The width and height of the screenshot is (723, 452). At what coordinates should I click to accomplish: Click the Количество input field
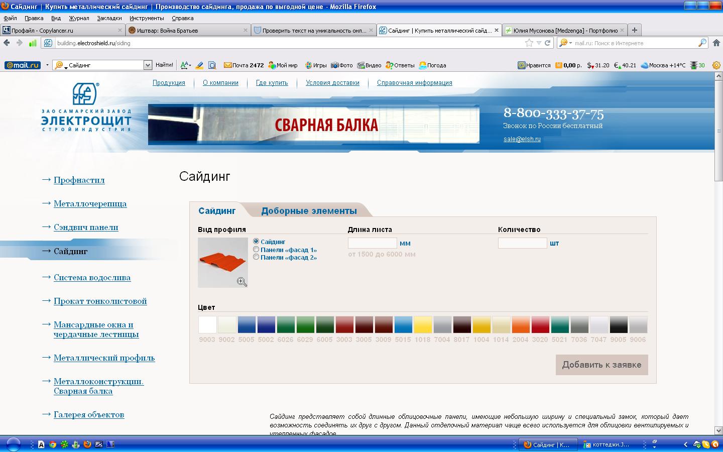tap(522, 243)
